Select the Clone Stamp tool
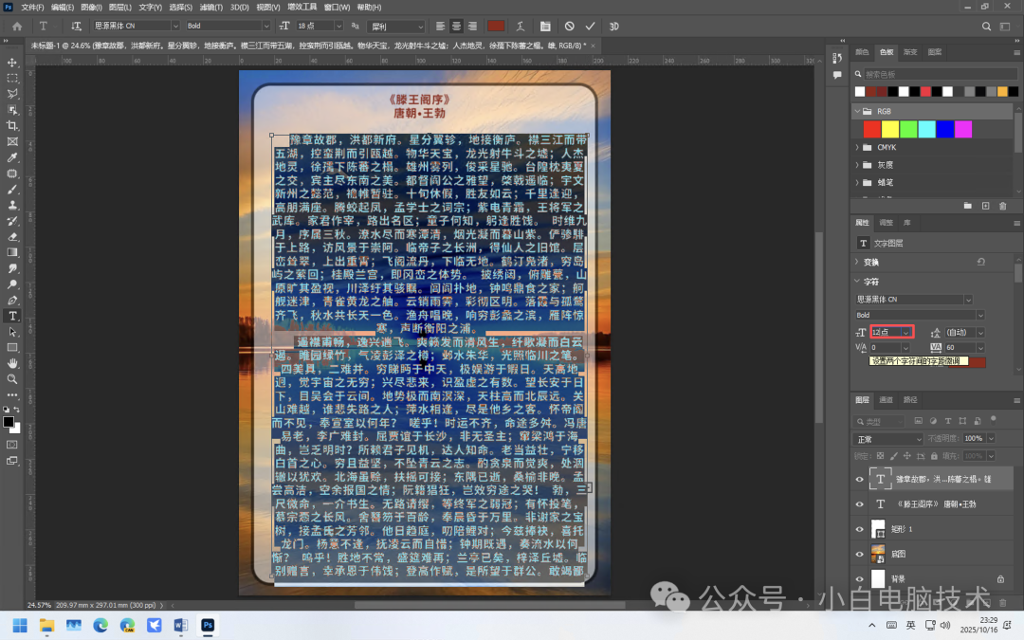Image resolution: width=1024 pixels, height=640 pixels. tap(12, 205)
